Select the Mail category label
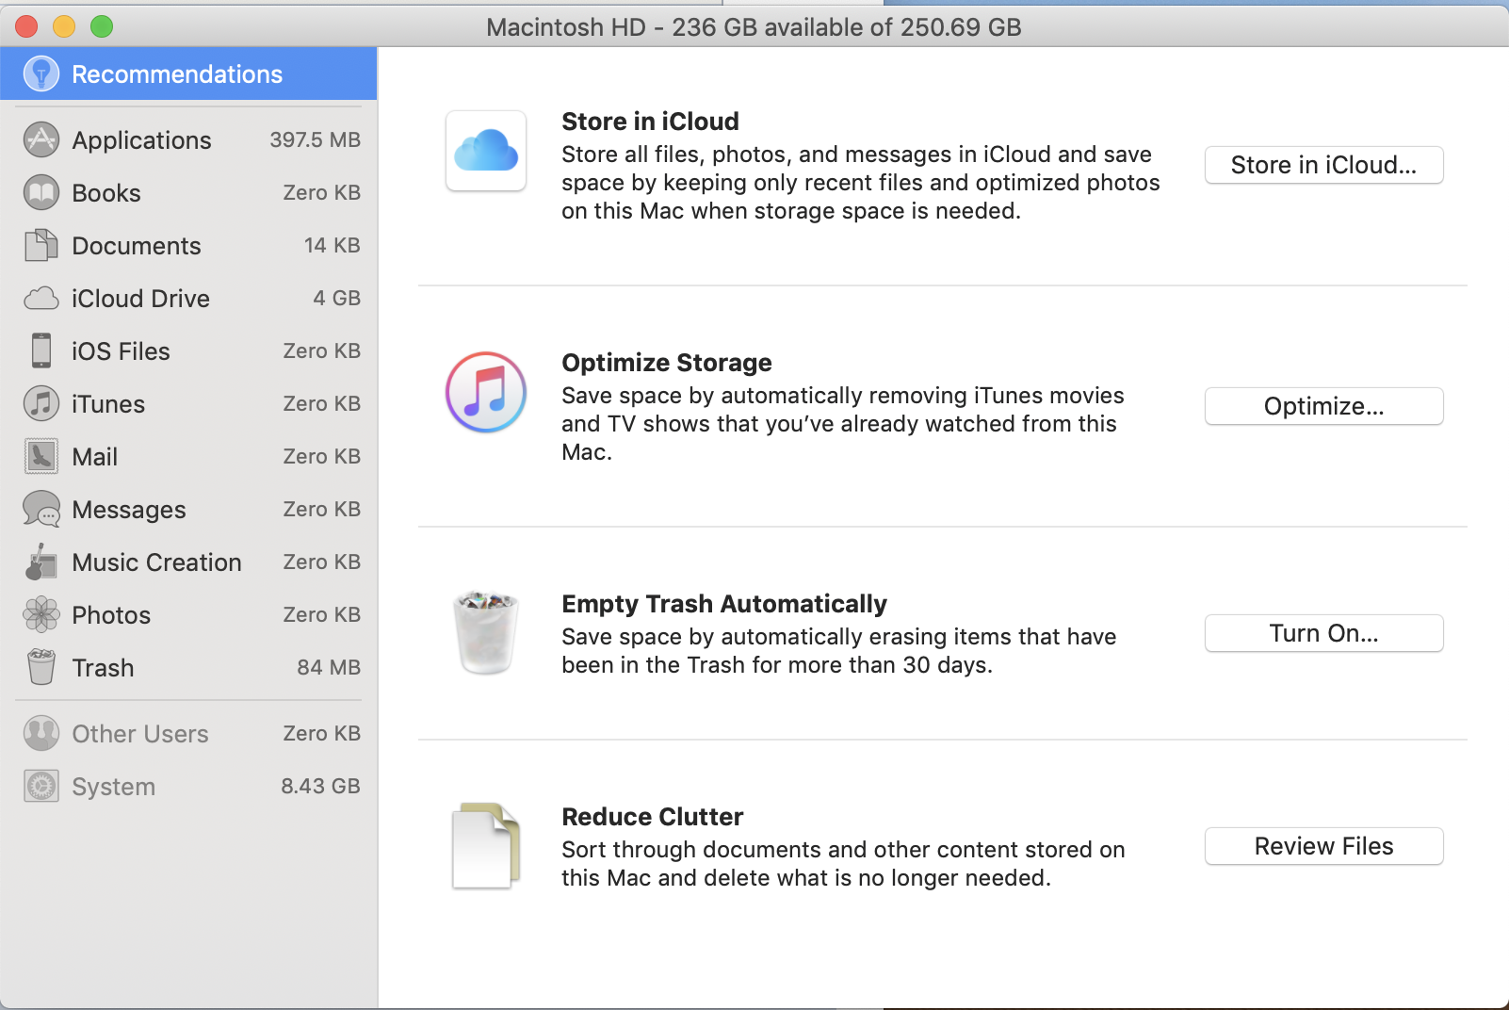 pyautogui.click(x=95, y=457)
